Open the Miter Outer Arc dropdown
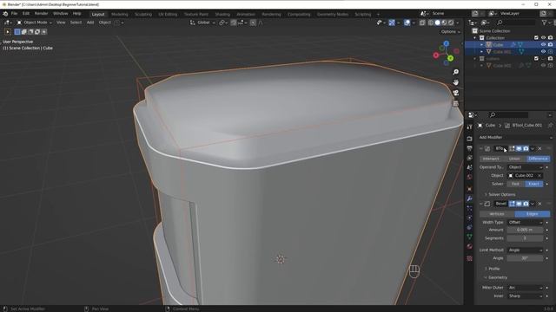Image resolution: width=556 pixels, height=312 pixels. point(525,288)
